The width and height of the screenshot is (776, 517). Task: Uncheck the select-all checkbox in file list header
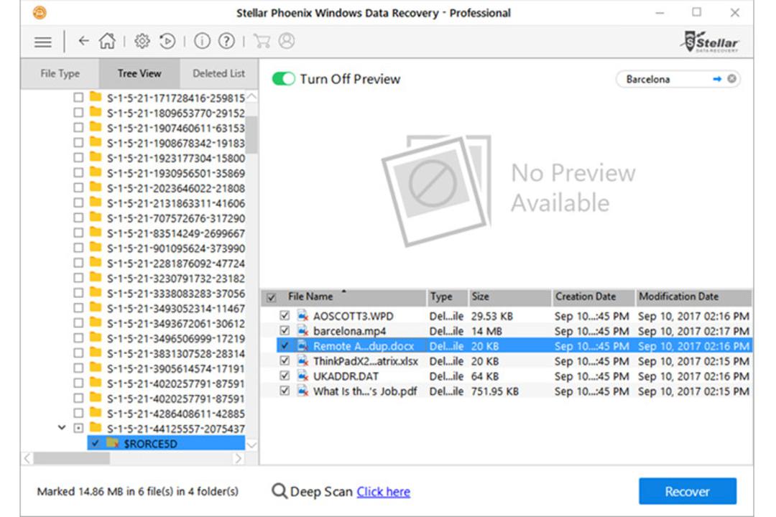click(x=271, y=297)
